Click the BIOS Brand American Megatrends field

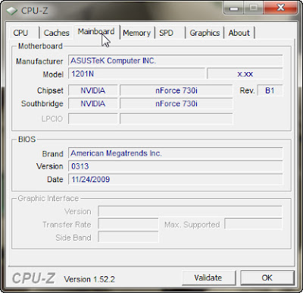175,153
